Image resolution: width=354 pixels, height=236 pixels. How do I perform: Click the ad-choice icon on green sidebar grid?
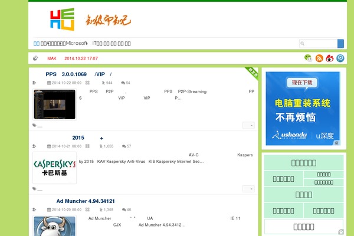click(341, 232)
